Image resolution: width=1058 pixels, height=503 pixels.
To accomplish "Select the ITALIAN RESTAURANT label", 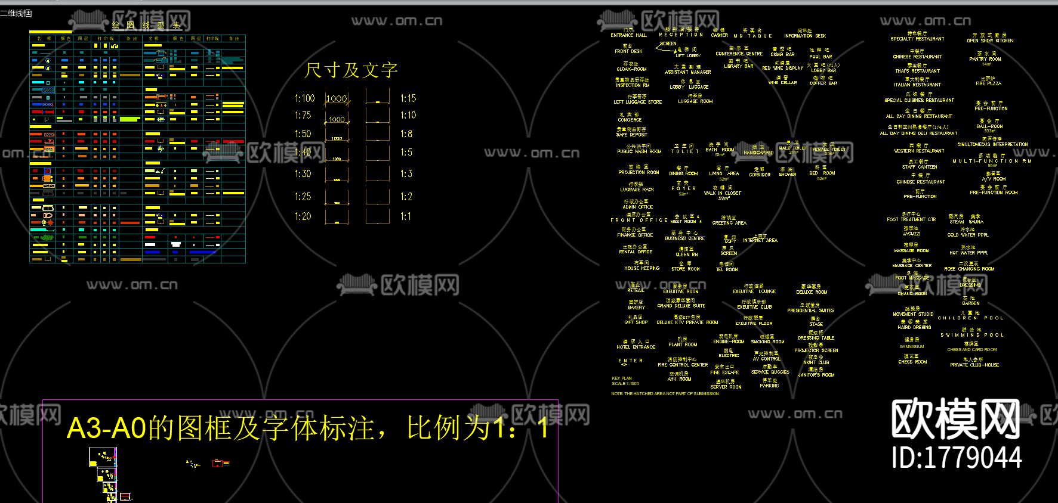I will [x=918, y=85].
